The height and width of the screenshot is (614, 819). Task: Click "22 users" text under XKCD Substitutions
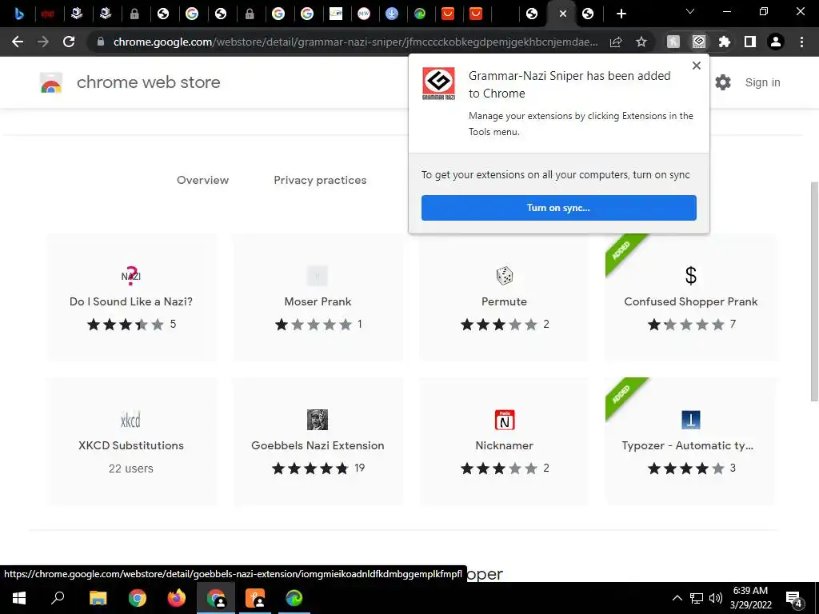[131, 468]
